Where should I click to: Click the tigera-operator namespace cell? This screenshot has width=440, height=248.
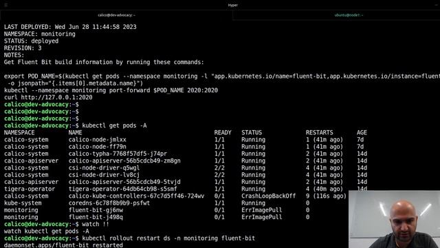(30, 189)
